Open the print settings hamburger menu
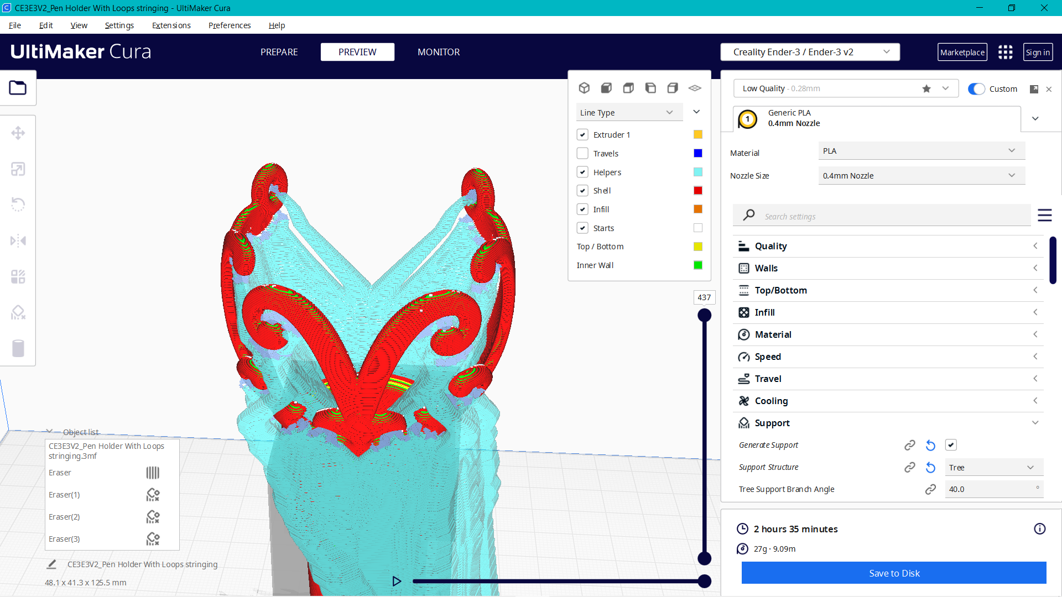This screenshot has width=1062, height=597. tap(1045, 216)
